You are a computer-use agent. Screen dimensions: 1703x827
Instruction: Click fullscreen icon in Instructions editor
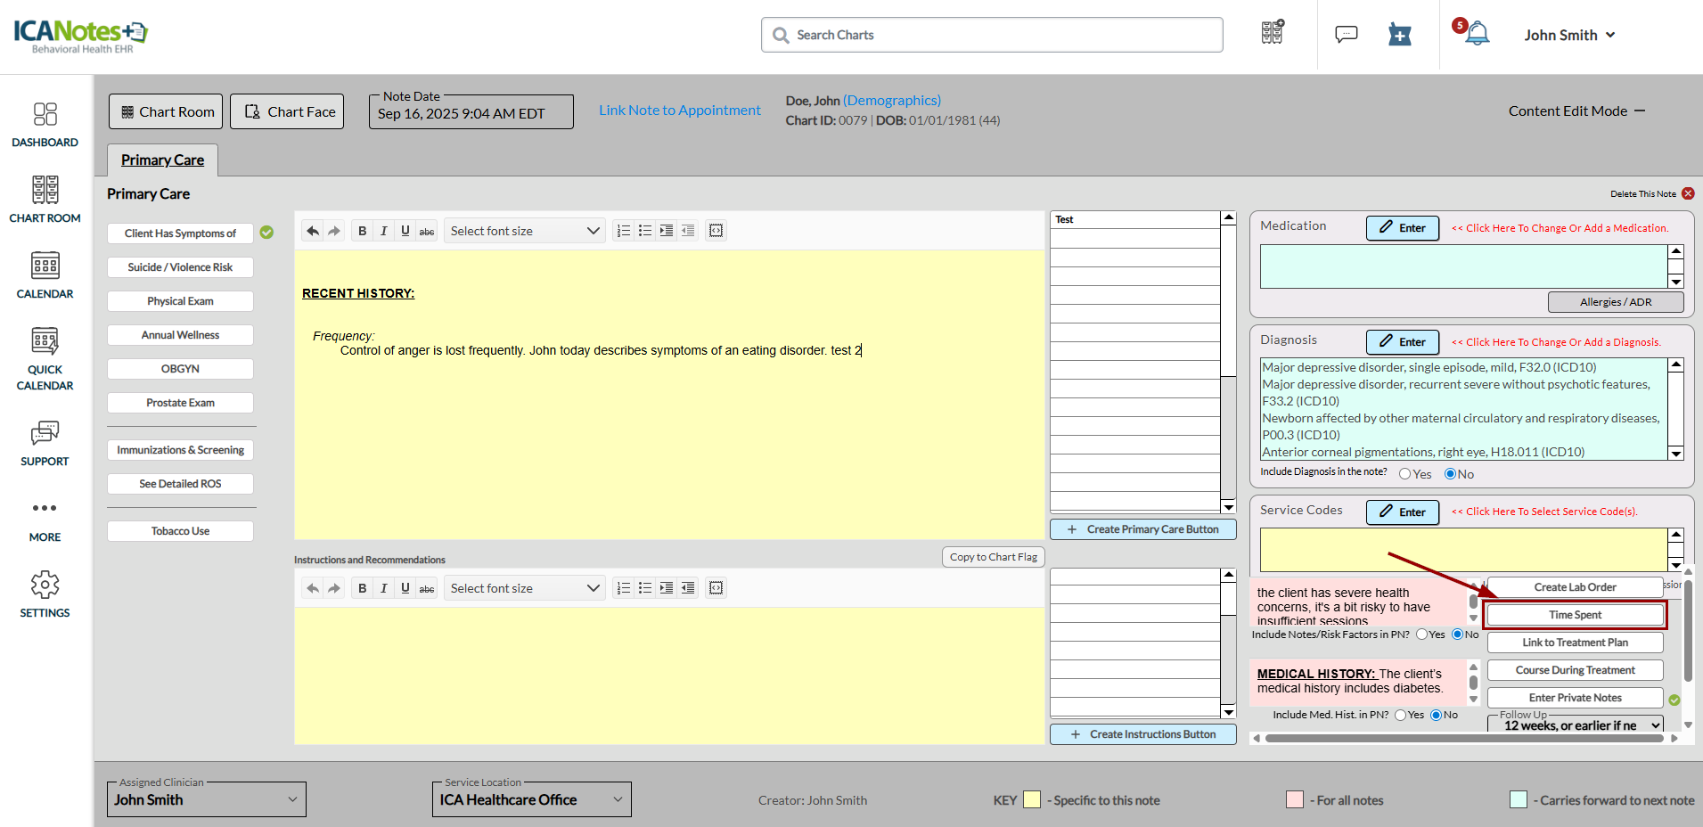tap(716, 588)
